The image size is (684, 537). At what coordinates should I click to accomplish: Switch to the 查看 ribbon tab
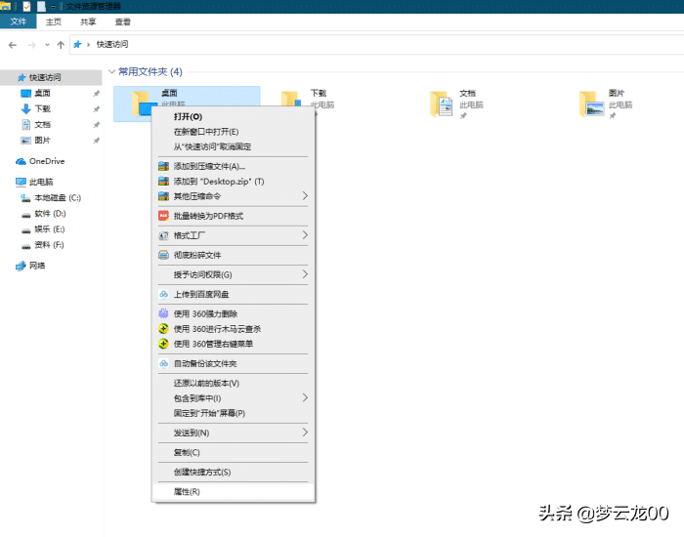(x=122, y=21)
